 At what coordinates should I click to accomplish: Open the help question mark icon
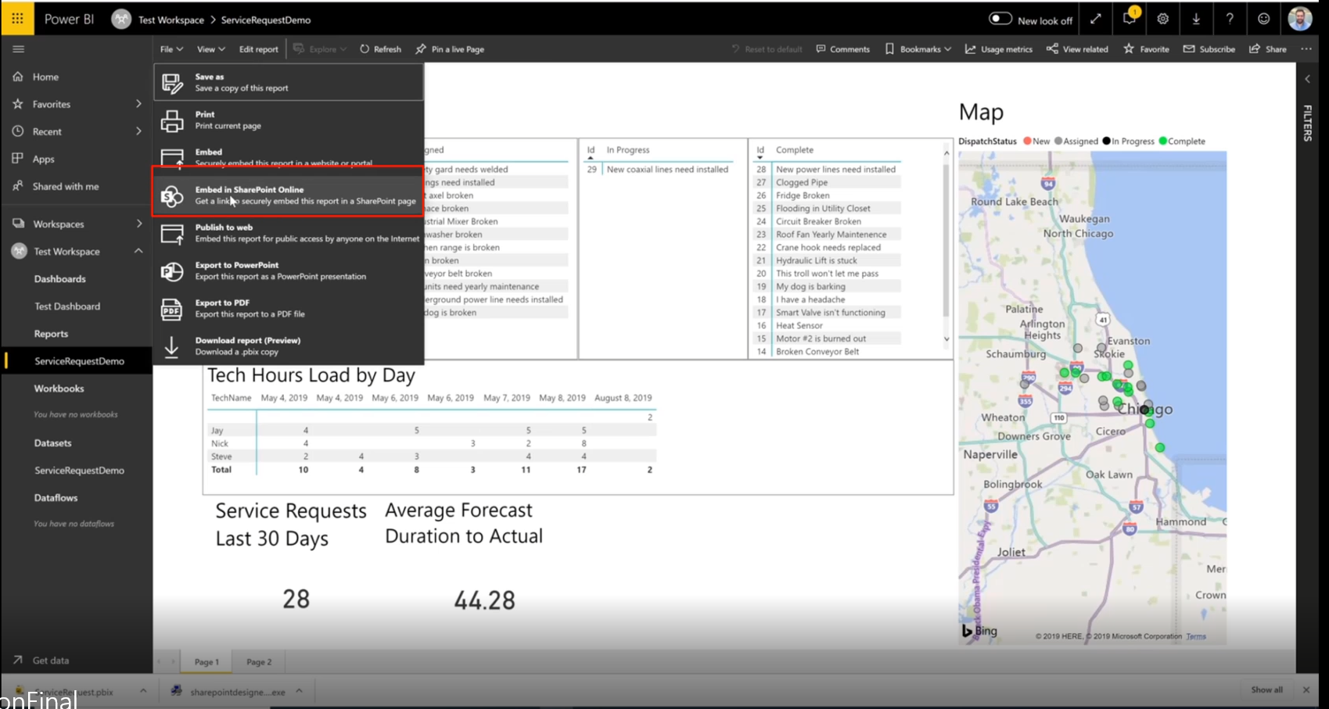1230,19
